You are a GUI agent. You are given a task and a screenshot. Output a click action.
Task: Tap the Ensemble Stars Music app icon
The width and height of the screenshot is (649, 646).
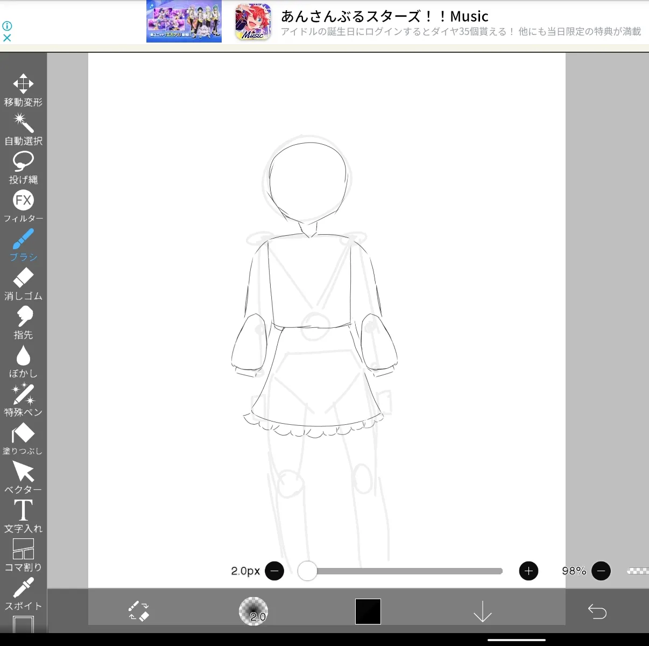(253, 22)
